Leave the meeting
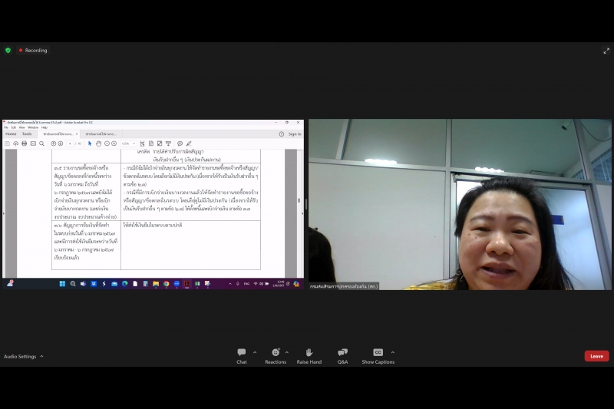Viewport: 614px width, 409px height. point(596,356)
